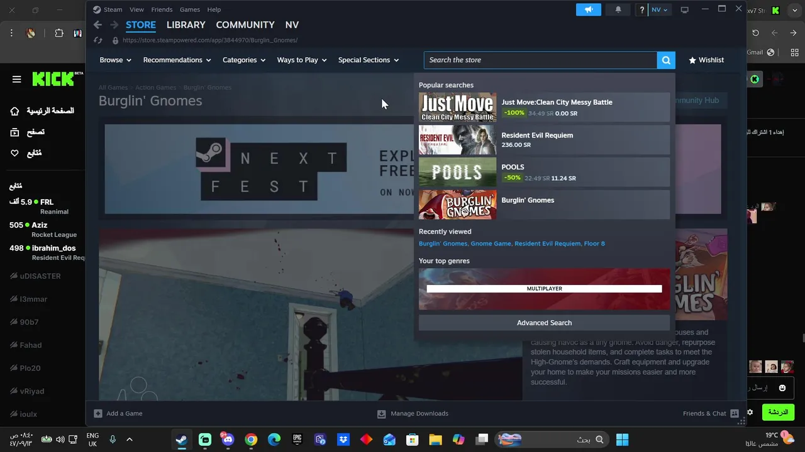Click the Steam help question mark

pos(641,9)
